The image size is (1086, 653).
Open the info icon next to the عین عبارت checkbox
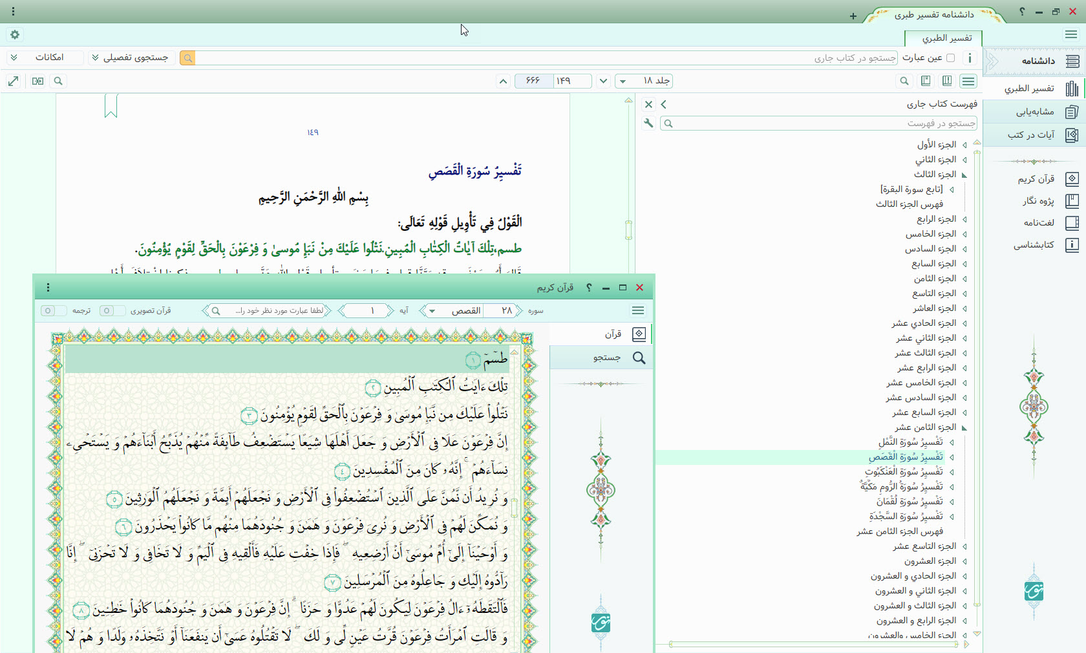[x=970, y=58]
